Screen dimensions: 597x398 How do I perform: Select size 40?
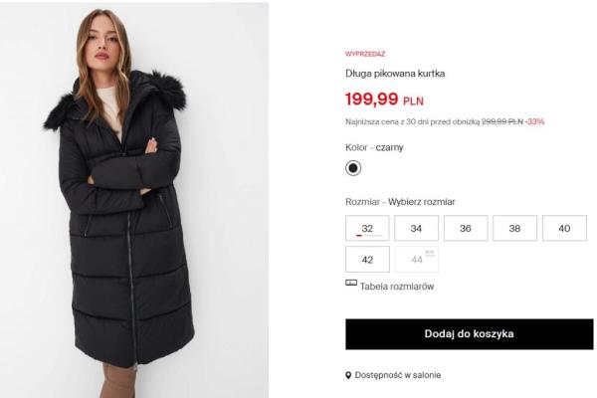564,229
